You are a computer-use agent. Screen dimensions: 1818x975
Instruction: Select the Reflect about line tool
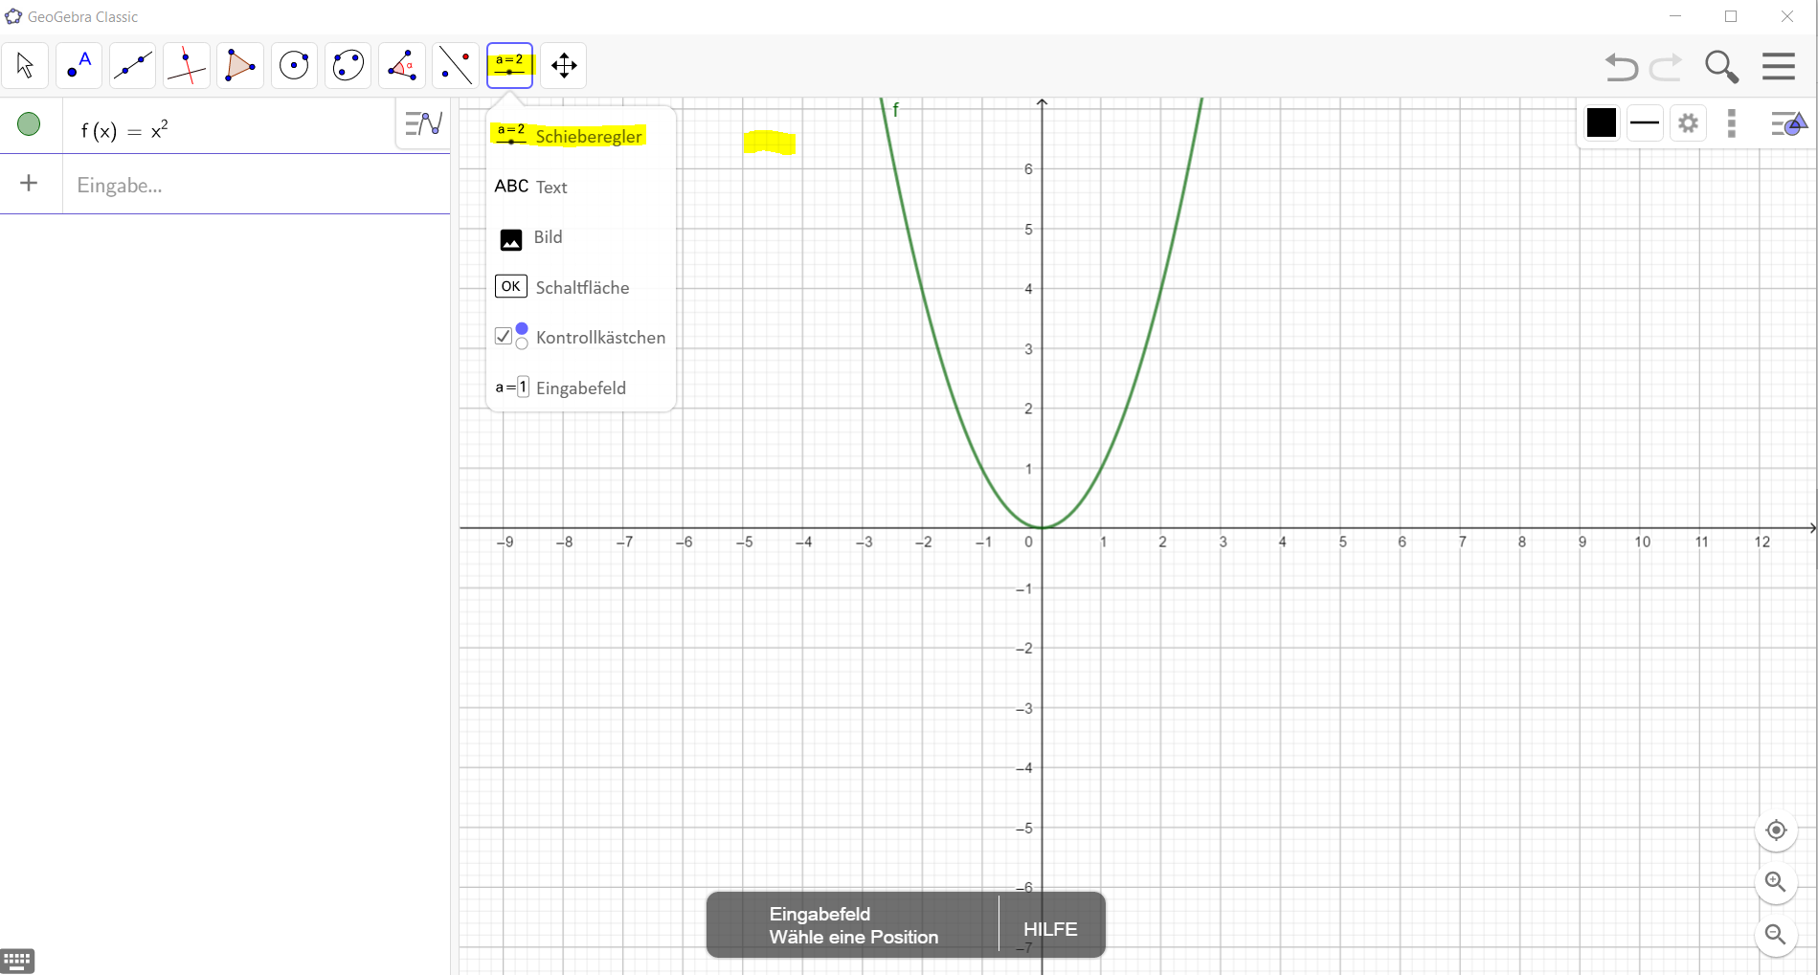pos(456,66)
